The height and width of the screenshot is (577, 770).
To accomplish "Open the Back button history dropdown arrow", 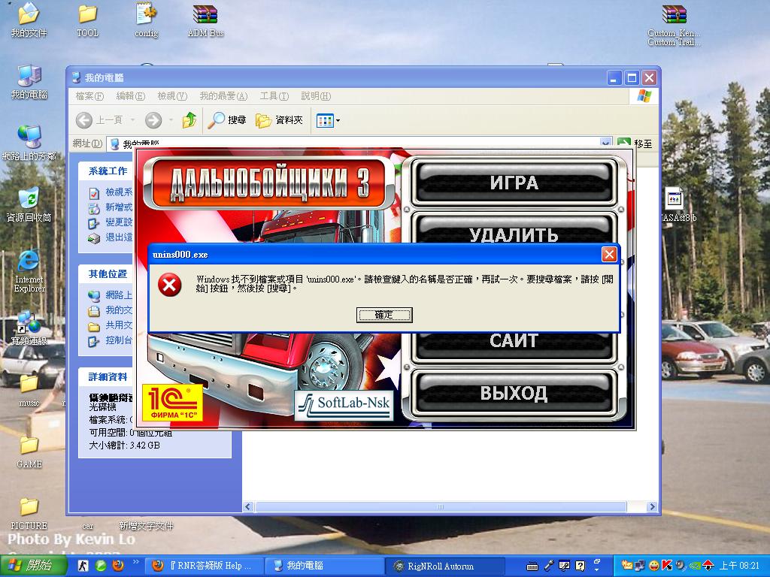I will 132,119.
